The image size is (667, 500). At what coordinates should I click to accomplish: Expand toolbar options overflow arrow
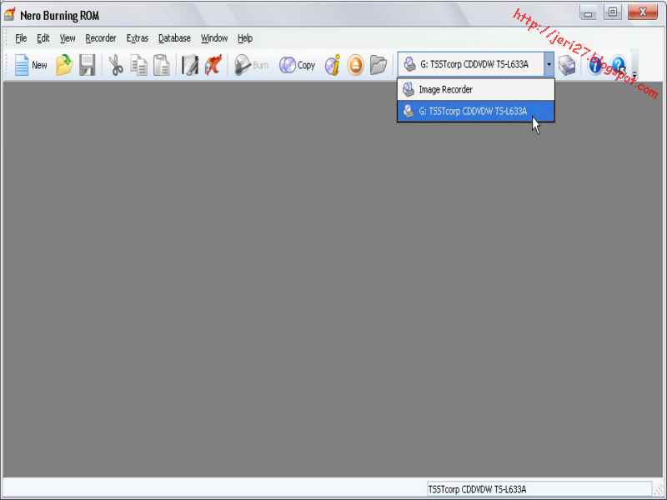coord(634,75)
